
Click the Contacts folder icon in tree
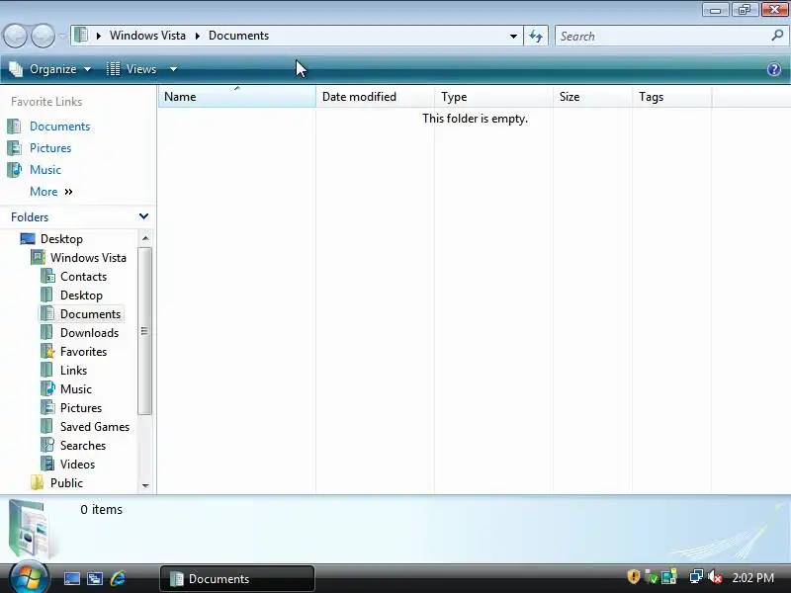click(47, 277)
